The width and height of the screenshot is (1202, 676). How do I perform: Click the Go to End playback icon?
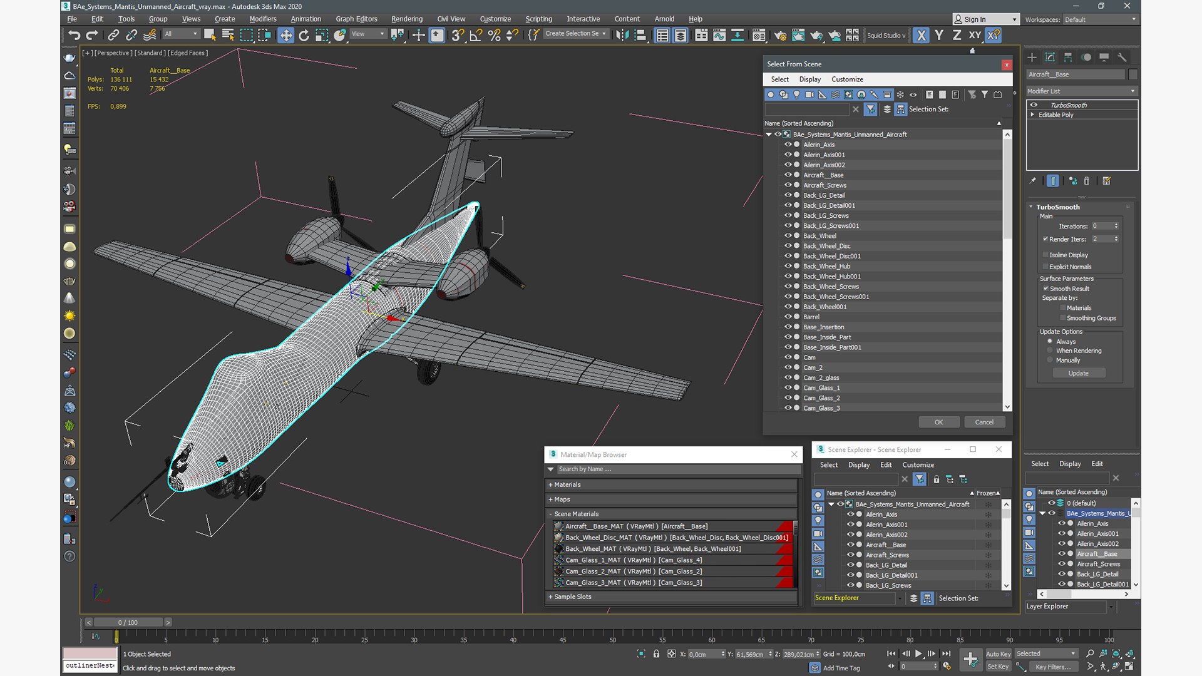pos(946,653)
